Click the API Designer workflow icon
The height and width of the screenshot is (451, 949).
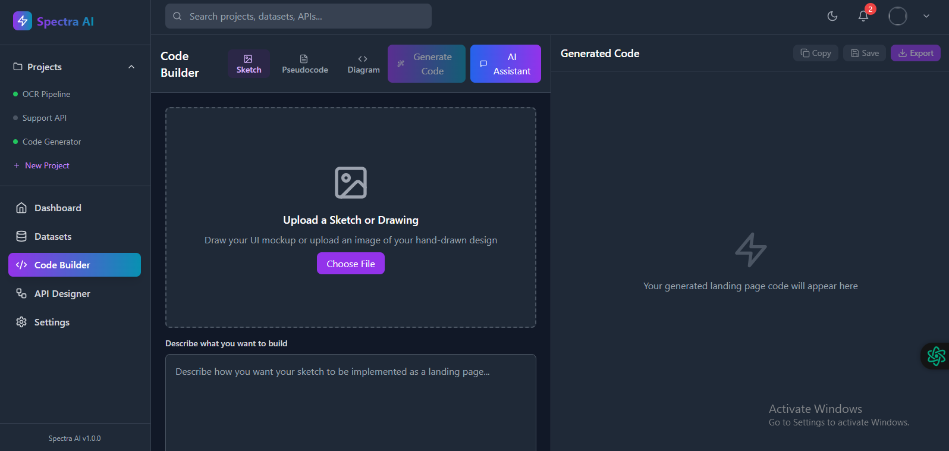click(x=21, y=293)
